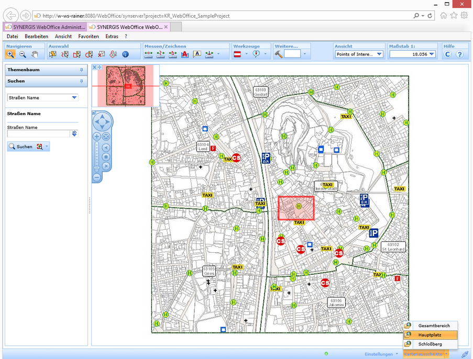This screenshot has width=473, height=359.
Task: Click inside the Straßen Name input field
Action: tap(38, 133)
